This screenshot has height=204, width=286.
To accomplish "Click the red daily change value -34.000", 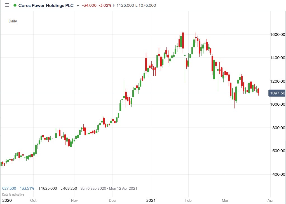I will pos(90,5).
